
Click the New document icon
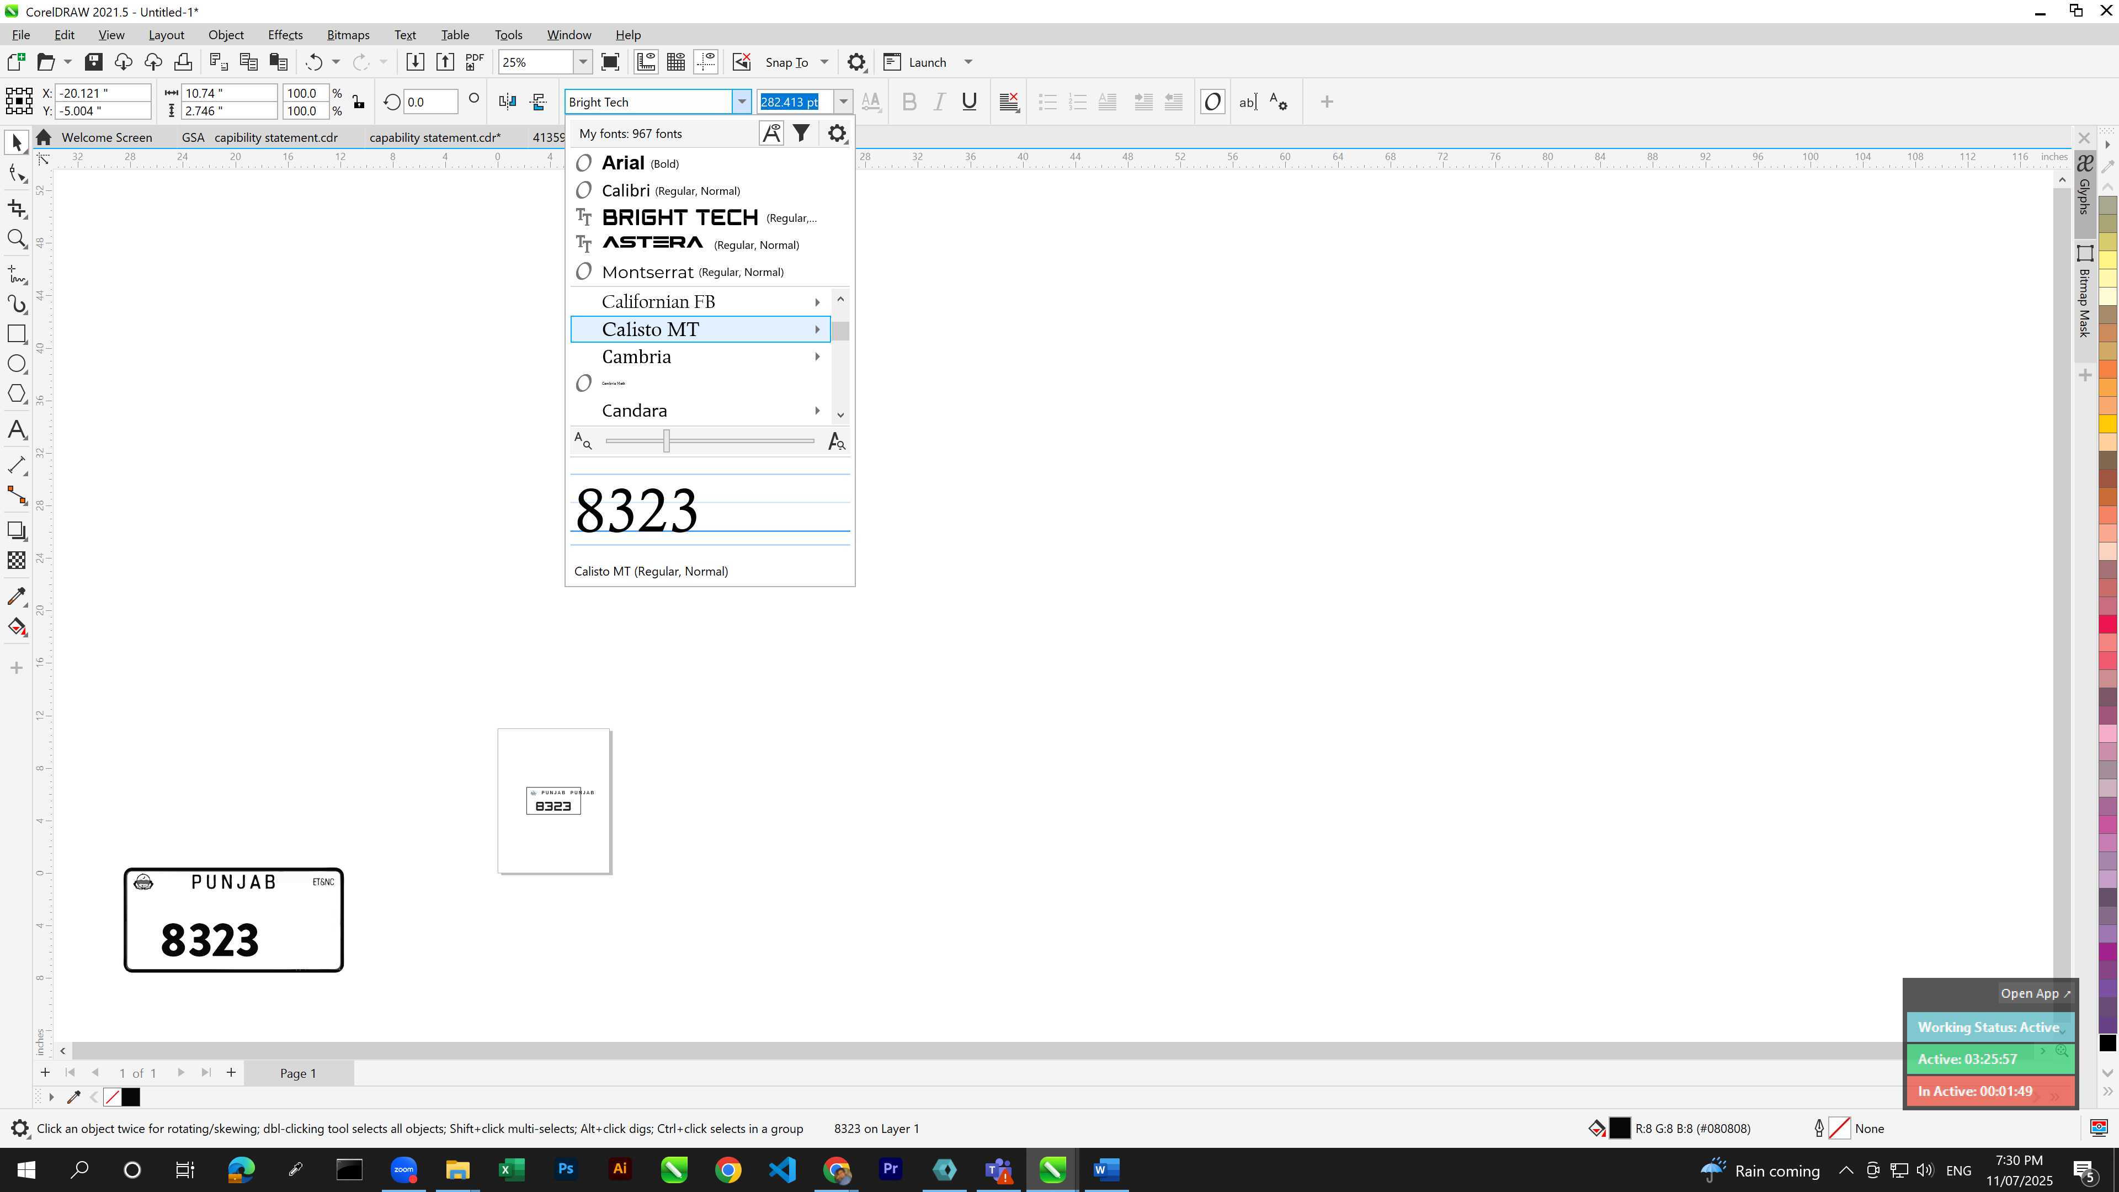click(x=15, y=62)
